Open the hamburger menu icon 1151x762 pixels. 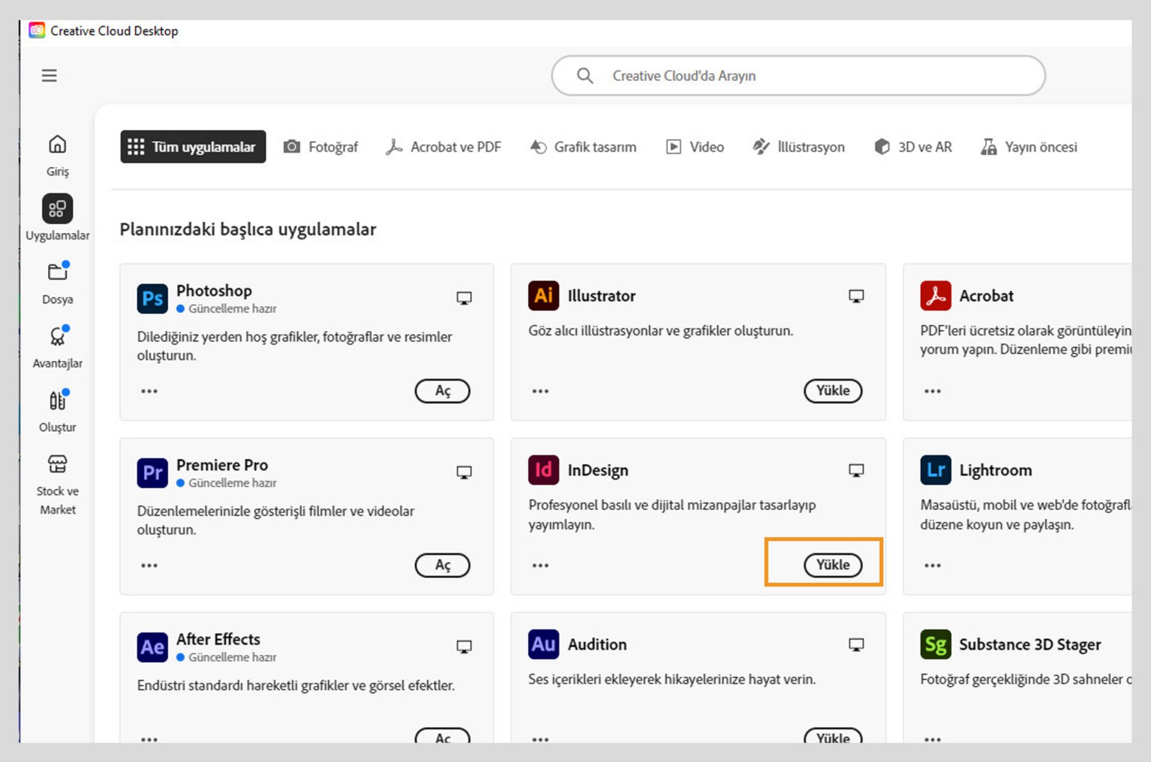[49, 75]
